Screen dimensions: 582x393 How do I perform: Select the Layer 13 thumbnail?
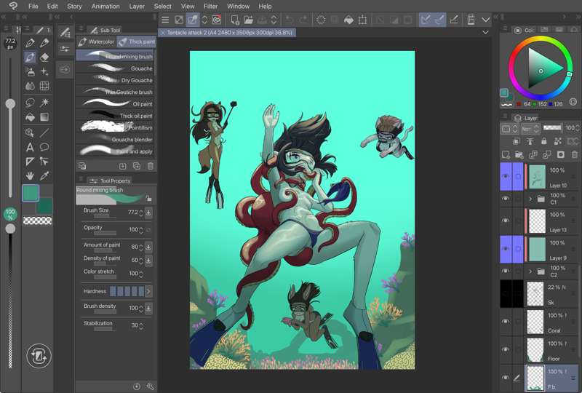coord(537,221)
